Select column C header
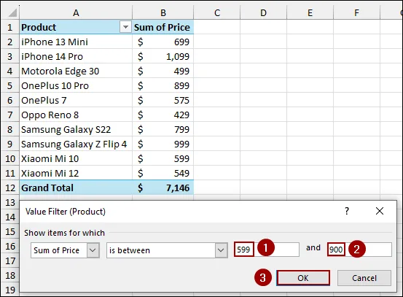The height and width of the screenshot is (297, 403). [217, 12]
